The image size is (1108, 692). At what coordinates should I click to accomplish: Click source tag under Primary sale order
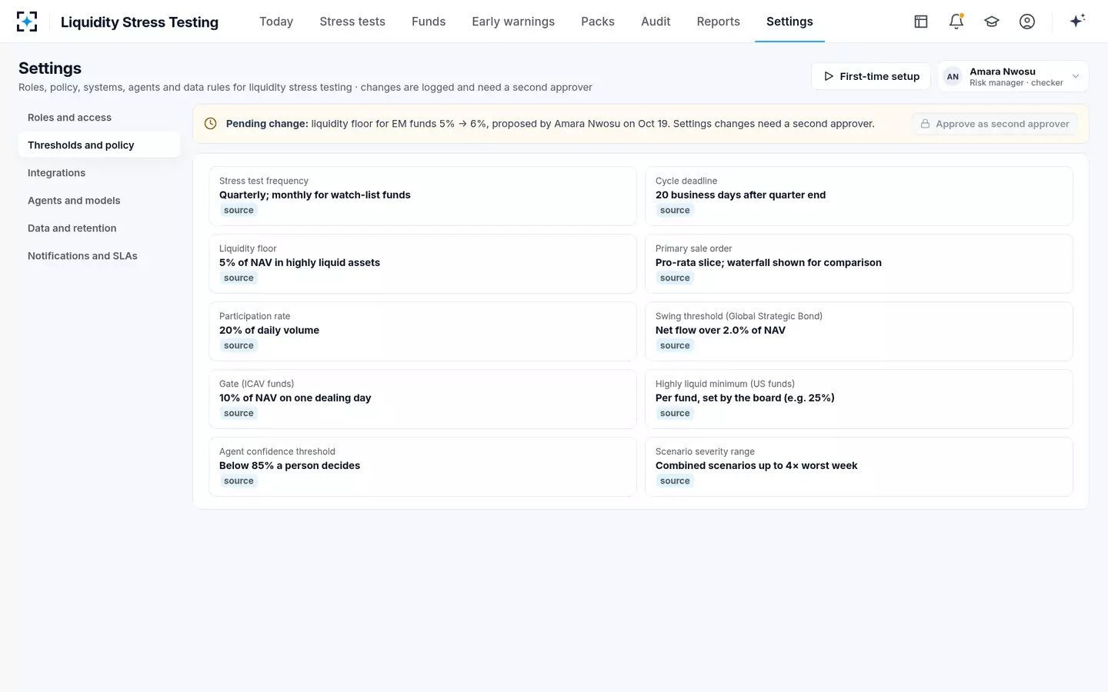(675, 278)
